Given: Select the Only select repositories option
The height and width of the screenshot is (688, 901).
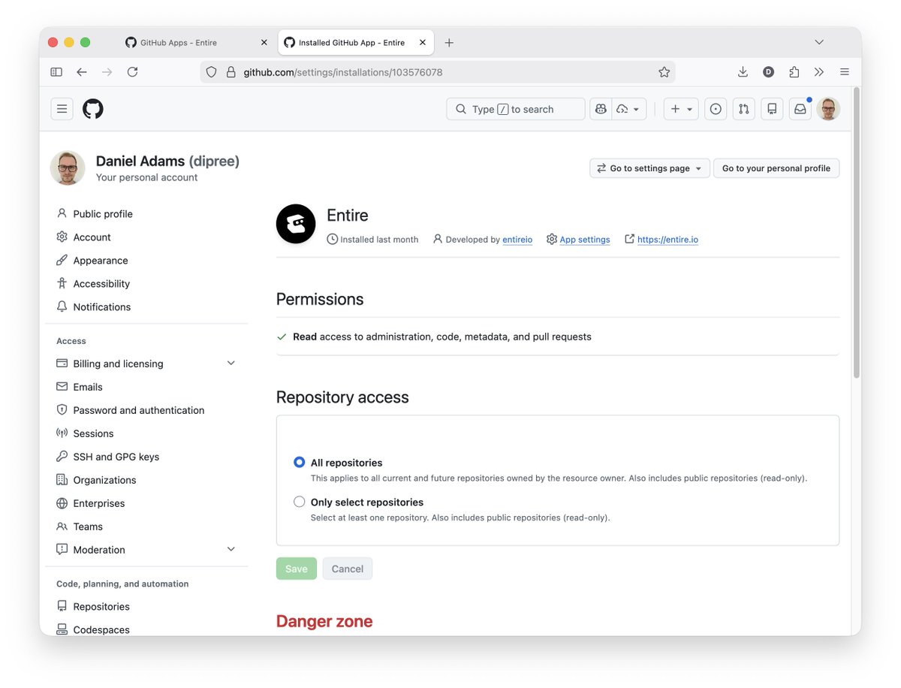Looking at the screenshot, I should [x=300, y=502].
